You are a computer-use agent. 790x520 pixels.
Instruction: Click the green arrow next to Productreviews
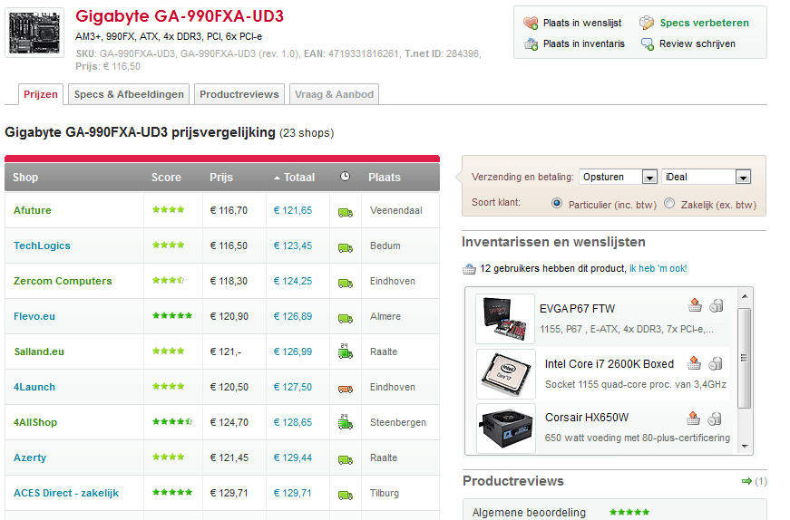(x=746, y=481)
